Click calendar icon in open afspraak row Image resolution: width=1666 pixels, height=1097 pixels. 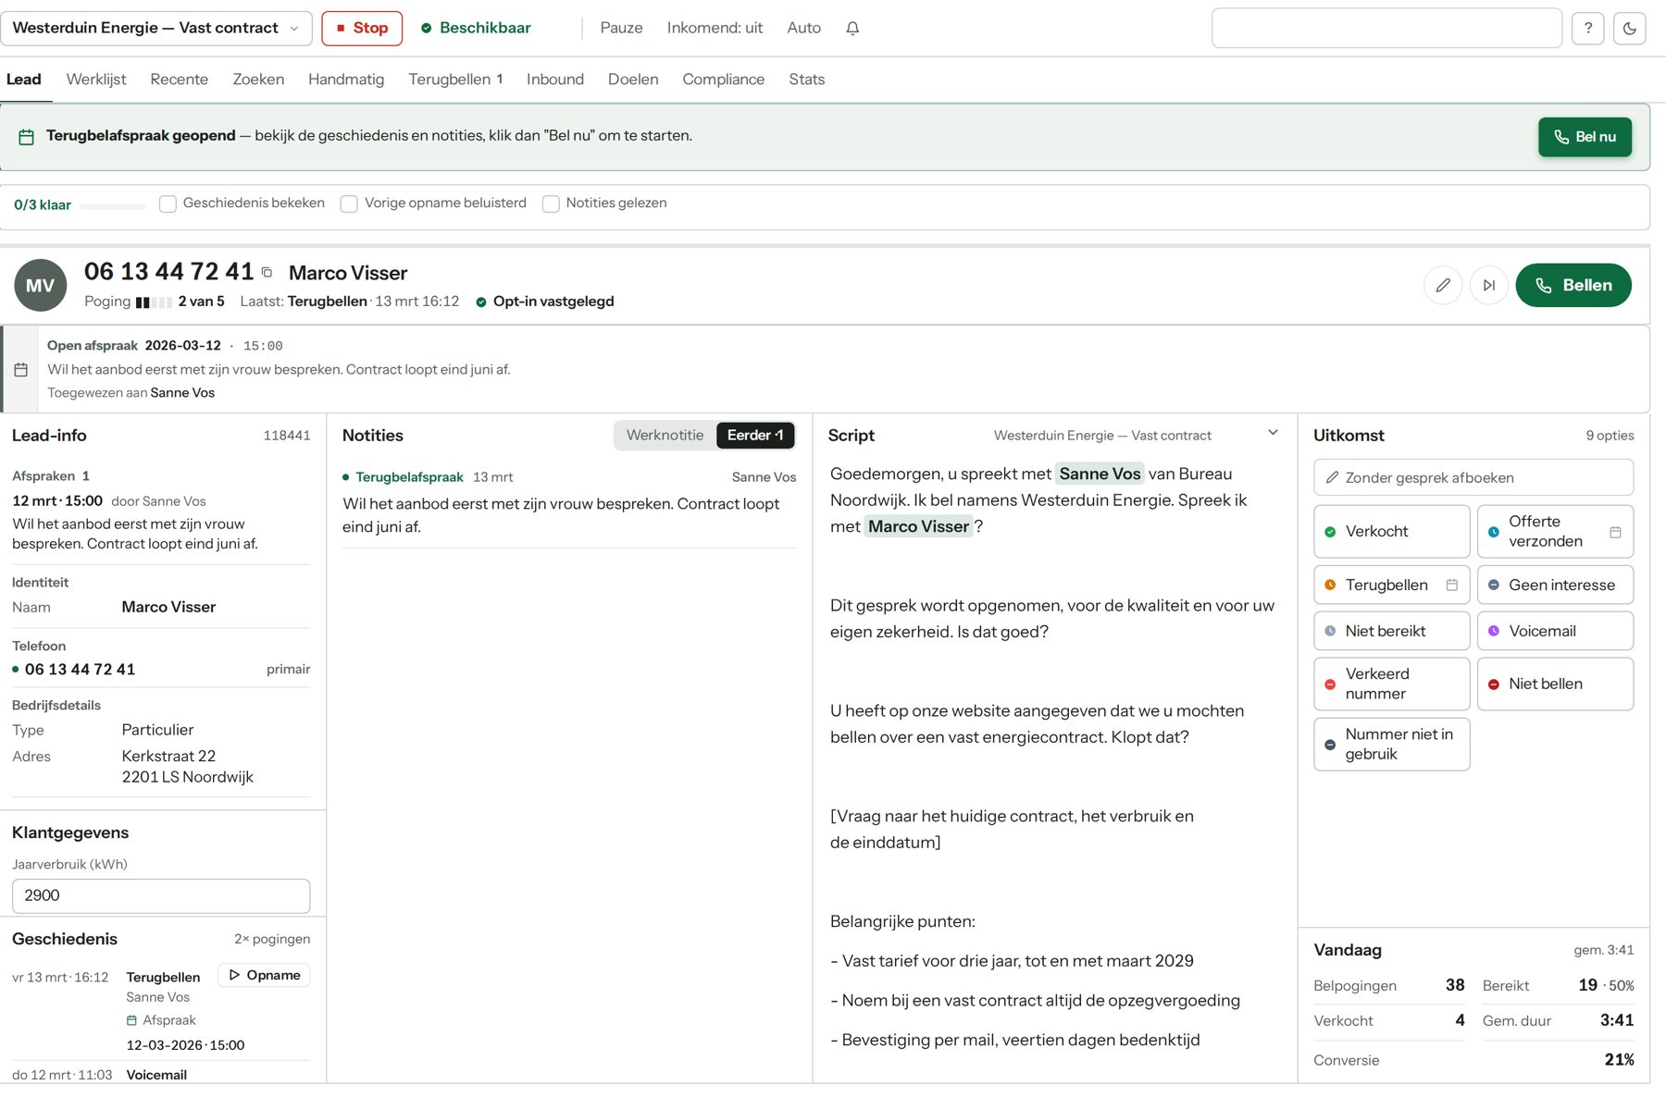pyautogui.click(x=20, y=369)
